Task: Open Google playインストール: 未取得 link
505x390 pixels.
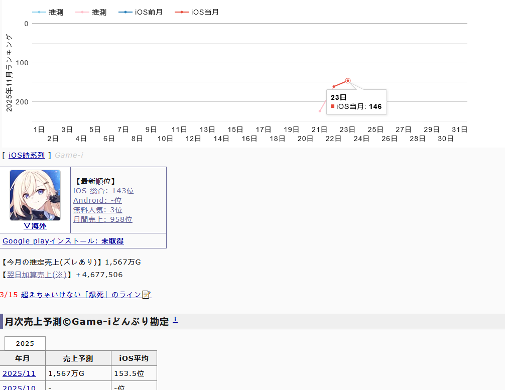Action: click(x=63, y=241)
